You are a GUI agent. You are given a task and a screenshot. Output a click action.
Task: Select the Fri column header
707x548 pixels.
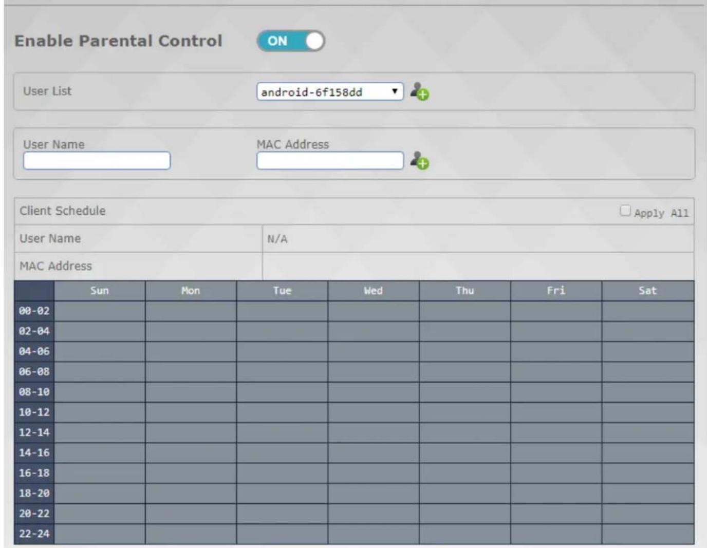(556, 291)
